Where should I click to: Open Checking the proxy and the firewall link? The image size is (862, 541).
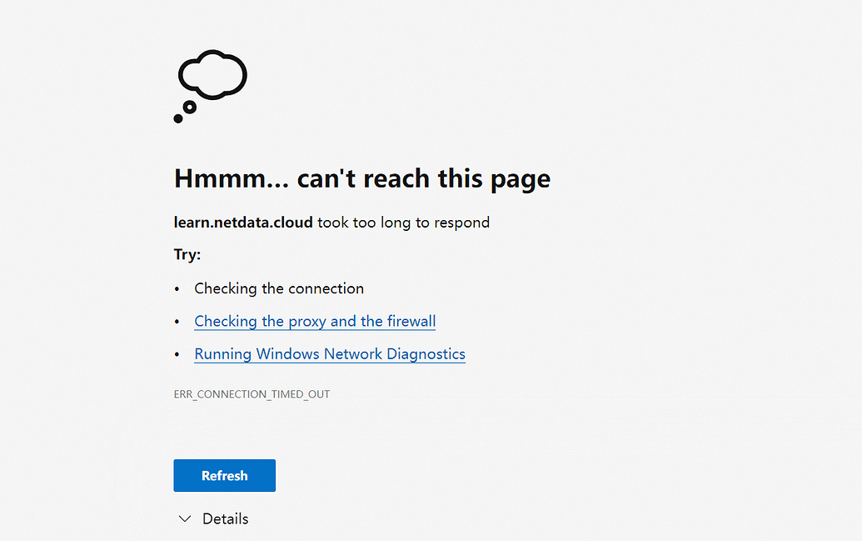point(315,322)
